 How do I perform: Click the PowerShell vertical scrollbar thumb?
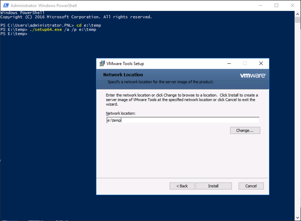coord(297,20)
